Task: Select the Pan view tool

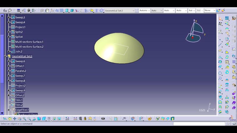Action: tap(14, 119)
